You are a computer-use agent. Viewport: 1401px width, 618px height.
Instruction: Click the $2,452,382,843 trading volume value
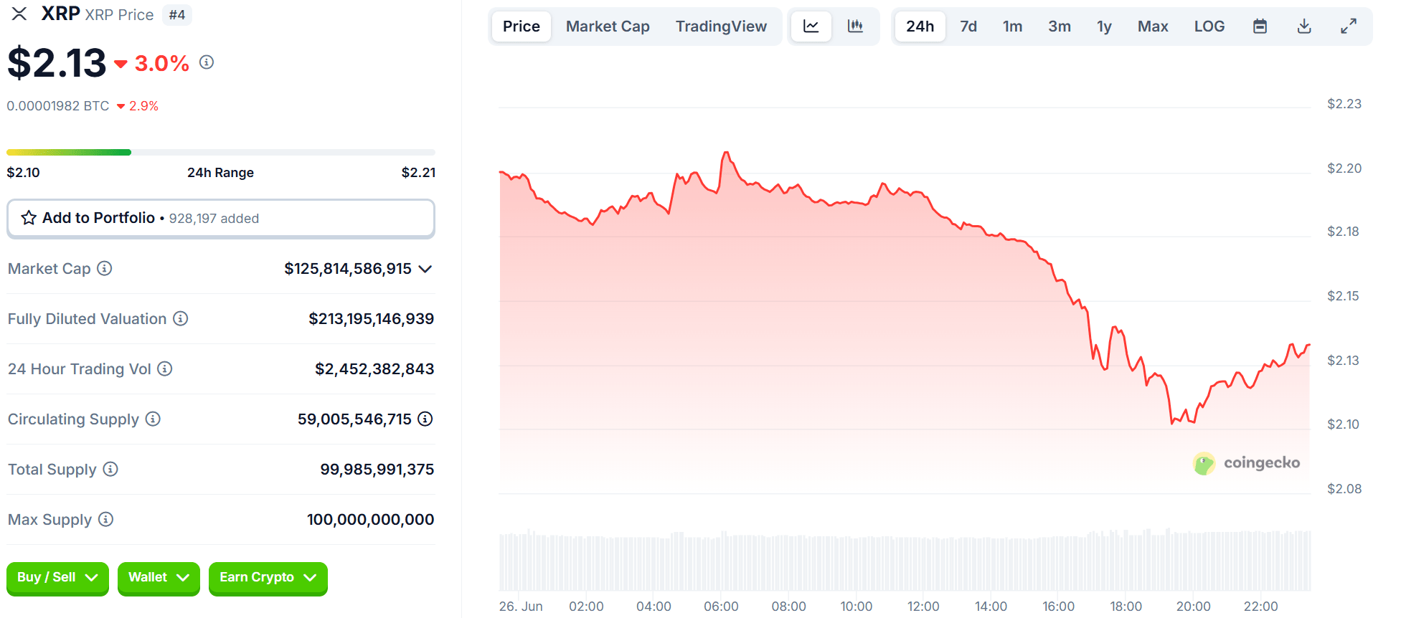pyautogui.click(x=374, y=369)
